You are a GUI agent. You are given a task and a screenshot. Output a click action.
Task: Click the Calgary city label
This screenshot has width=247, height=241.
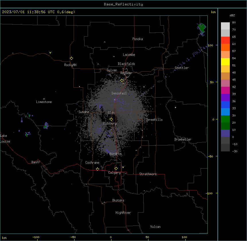[114, 173]
